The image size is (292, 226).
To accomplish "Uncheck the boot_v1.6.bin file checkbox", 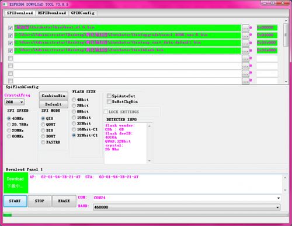I will tap(11, 28).
